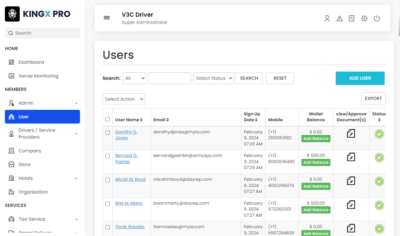Screen dimensions: 400x236
Task: Open the Select Status dropdown
Action: (x=214, y=78)
